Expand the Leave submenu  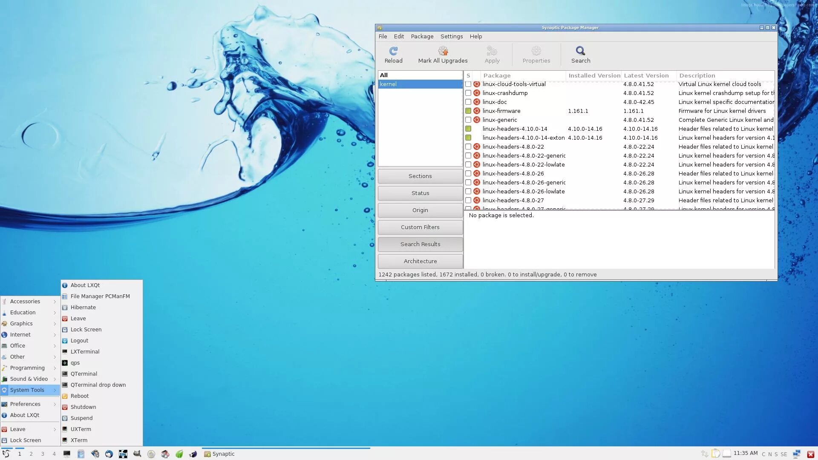(55, 429)
